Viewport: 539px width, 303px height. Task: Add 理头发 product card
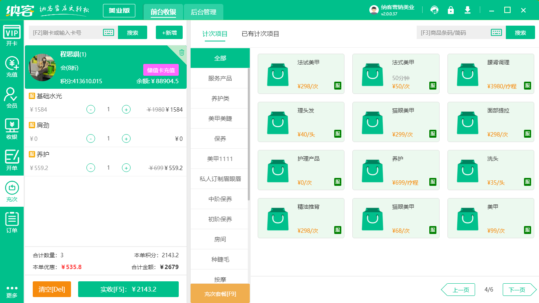[x=301, y=122]
